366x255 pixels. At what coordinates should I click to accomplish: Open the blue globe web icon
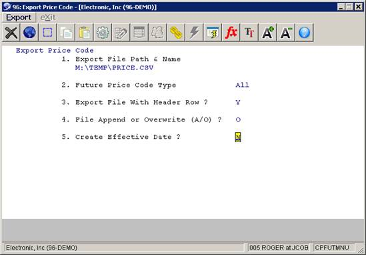[x=29, y=33]
